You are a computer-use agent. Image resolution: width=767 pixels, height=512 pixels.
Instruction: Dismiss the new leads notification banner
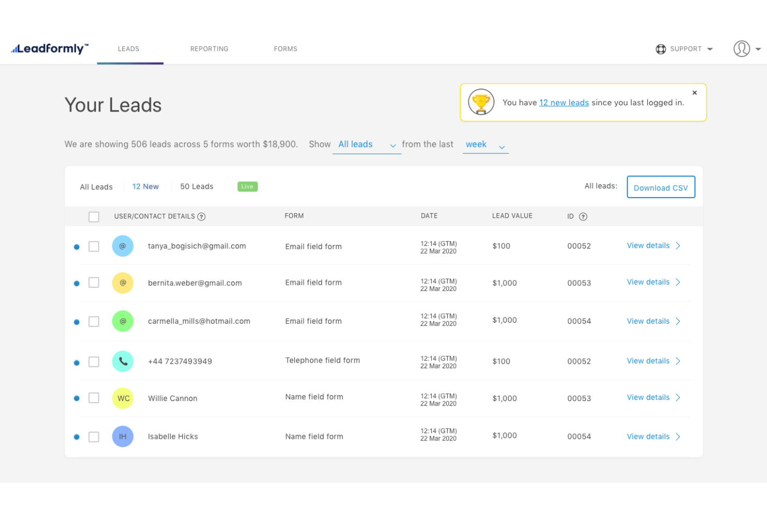pyautogui.click(x=694, y=92)
